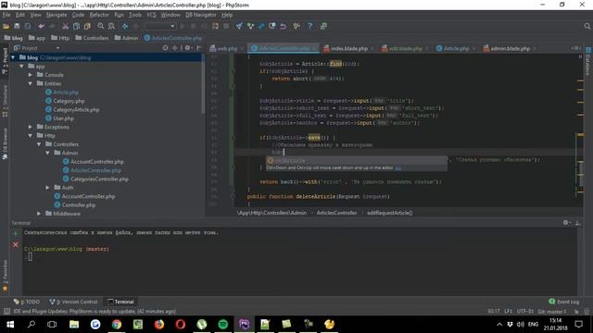Click scroll from source icon in Project panel
This screenshot has height=333, width=593.
[165, 48]
